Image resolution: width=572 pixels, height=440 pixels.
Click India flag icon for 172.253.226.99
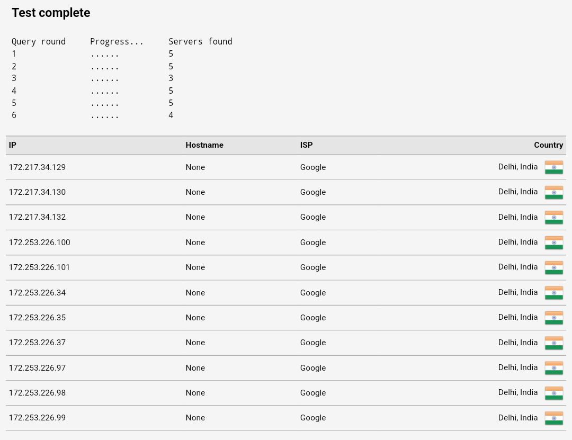[554, 418]
